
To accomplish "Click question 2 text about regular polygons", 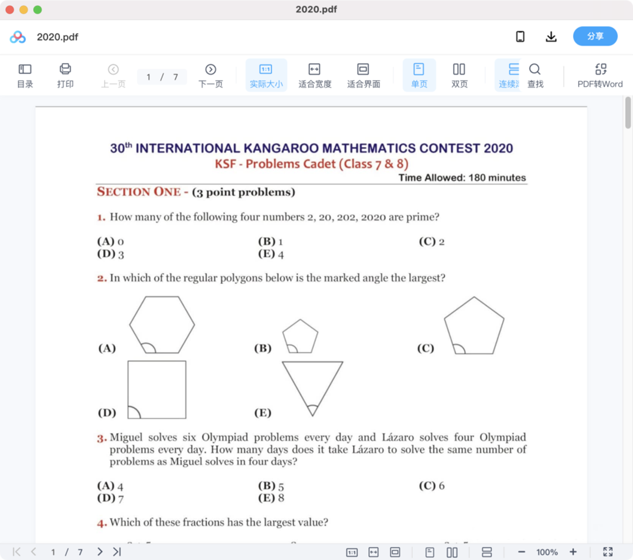I will [x=277, y=278].
